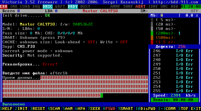Run 7SEEK test
Image resolution: width=201 pixels, height=111 pixels.
(94, 109)
